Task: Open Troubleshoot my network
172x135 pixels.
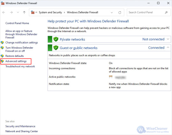Action: 20,66
